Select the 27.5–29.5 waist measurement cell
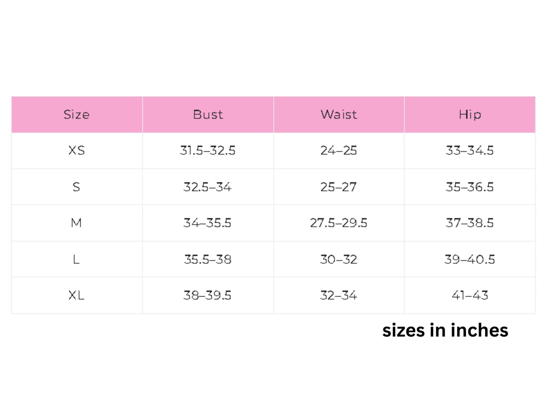Image resolution: width=547 pixels, height=410 pixels. pyautogui.click(x=339, y=223)
